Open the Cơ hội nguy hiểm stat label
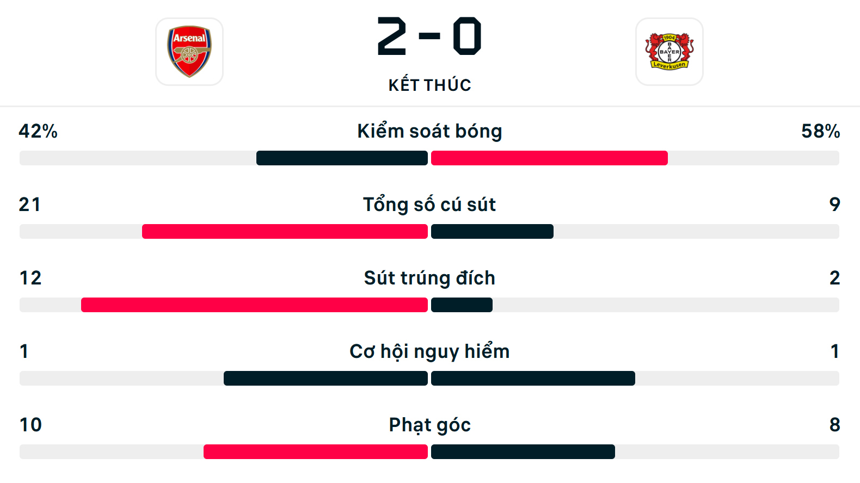860x483 pixels. (x=429, y=351)
